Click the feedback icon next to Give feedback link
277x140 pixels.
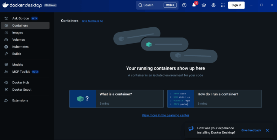point(102,21)
